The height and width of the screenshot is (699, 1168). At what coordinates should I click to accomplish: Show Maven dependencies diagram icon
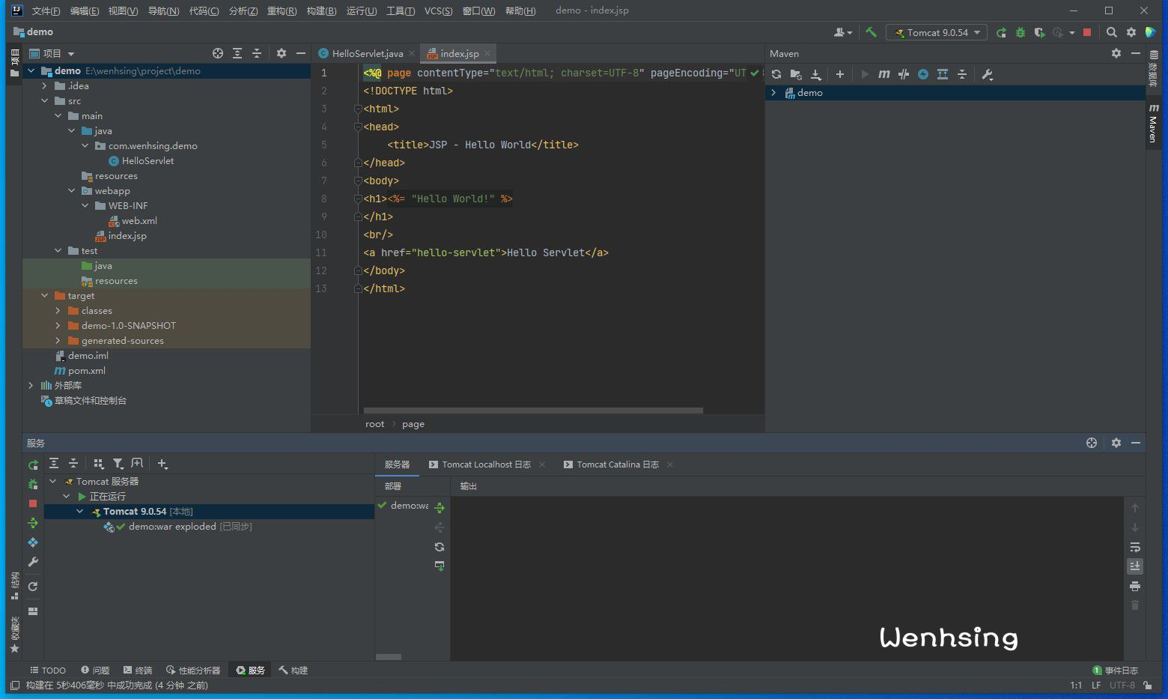[943, 74]
